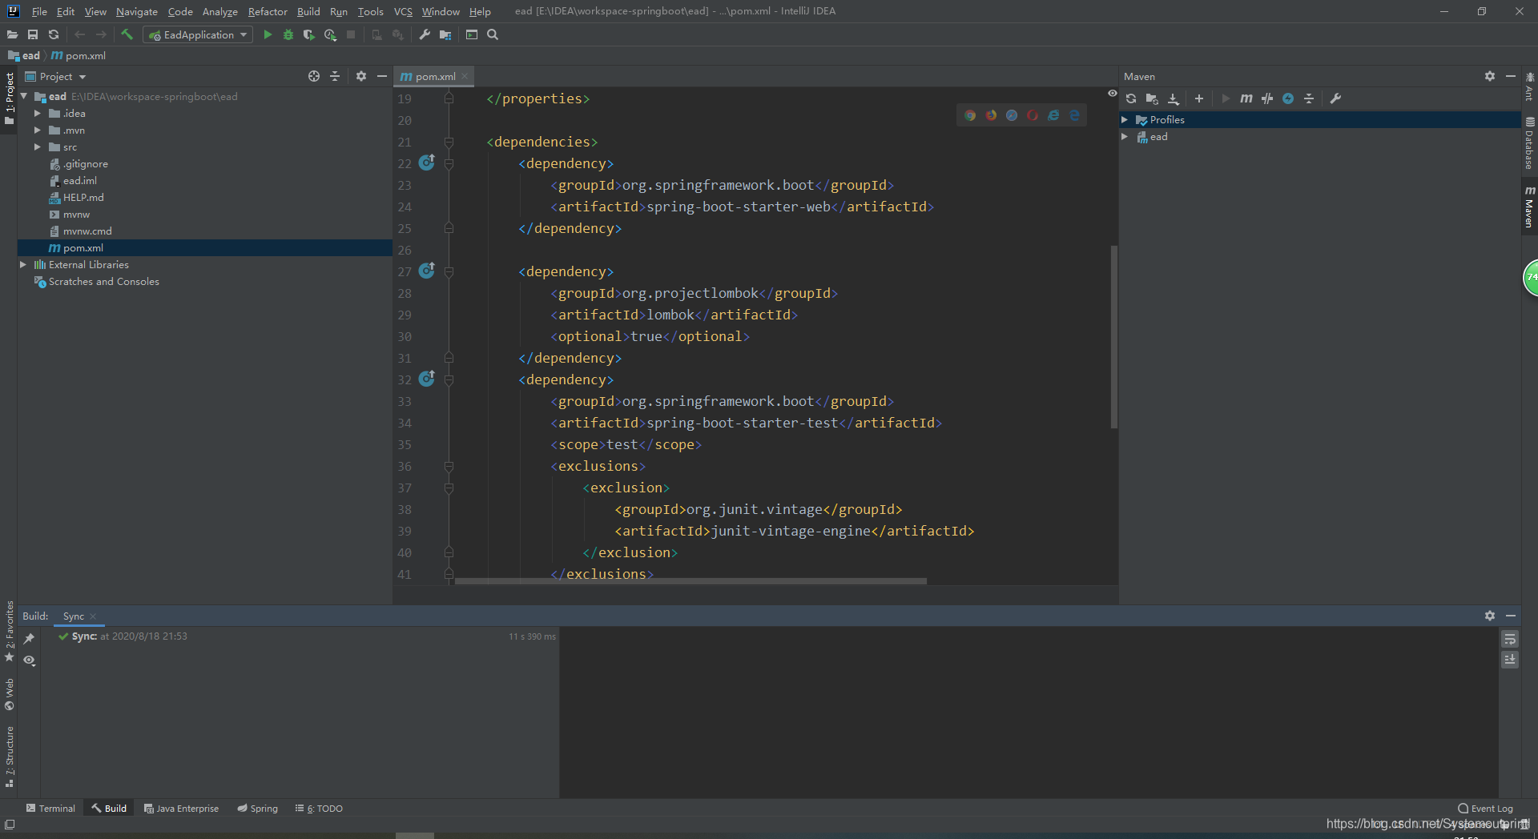This screenshot has width=1538, height=839.
Task: Click the green Run button in toolbar
Action: point(268,34)
